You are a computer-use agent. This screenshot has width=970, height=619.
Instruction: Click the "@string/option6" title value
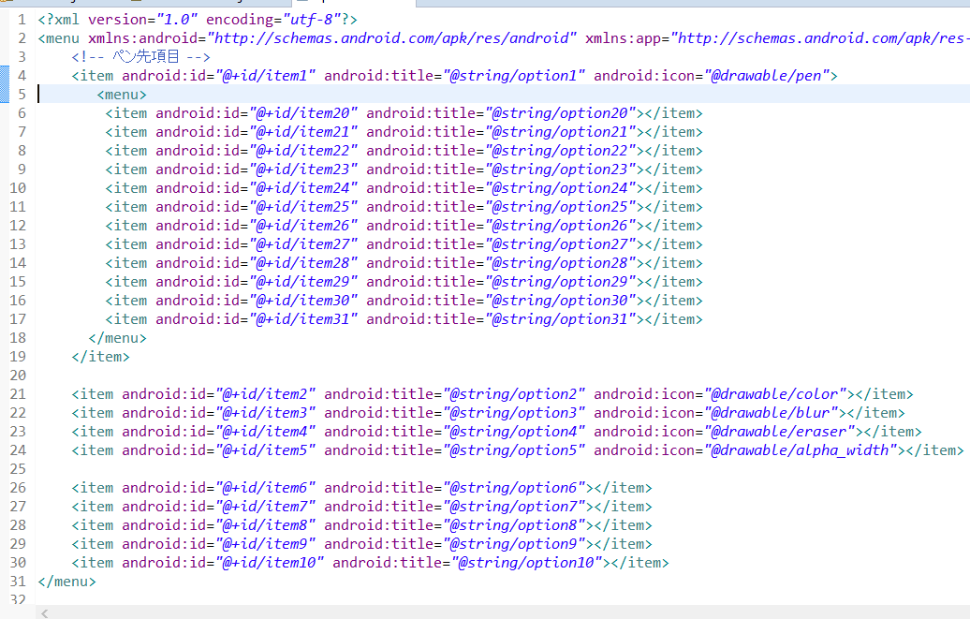(514, 487)
